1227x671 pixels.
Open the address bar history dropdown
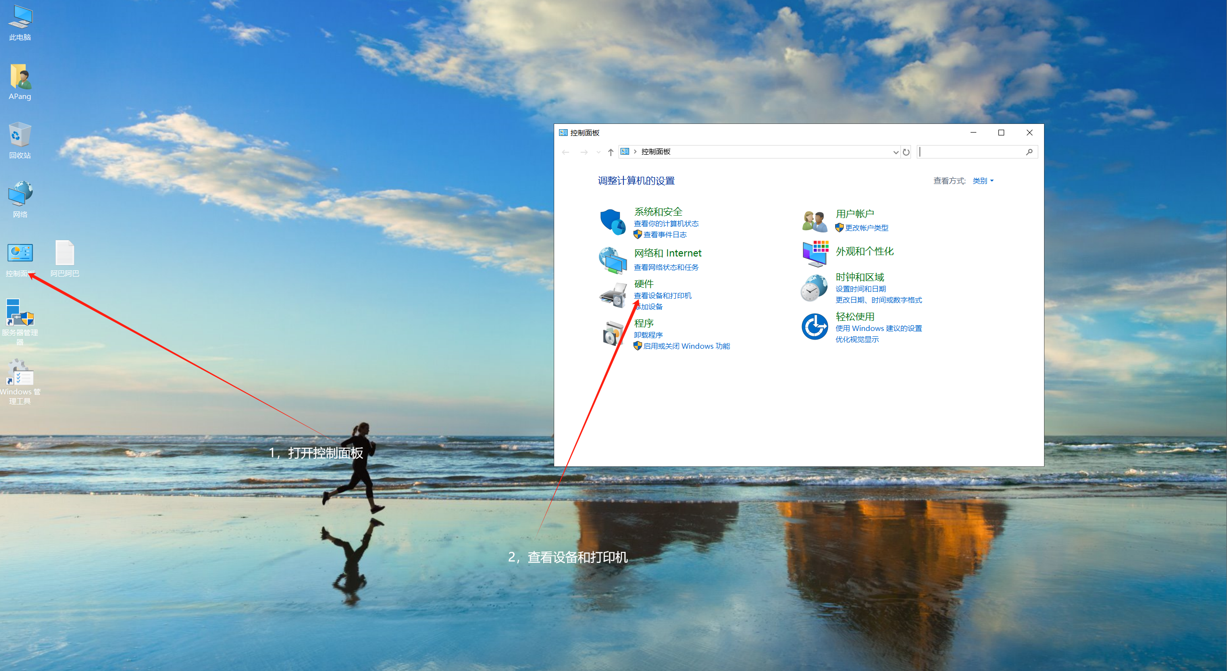click(x=895, y=152)
